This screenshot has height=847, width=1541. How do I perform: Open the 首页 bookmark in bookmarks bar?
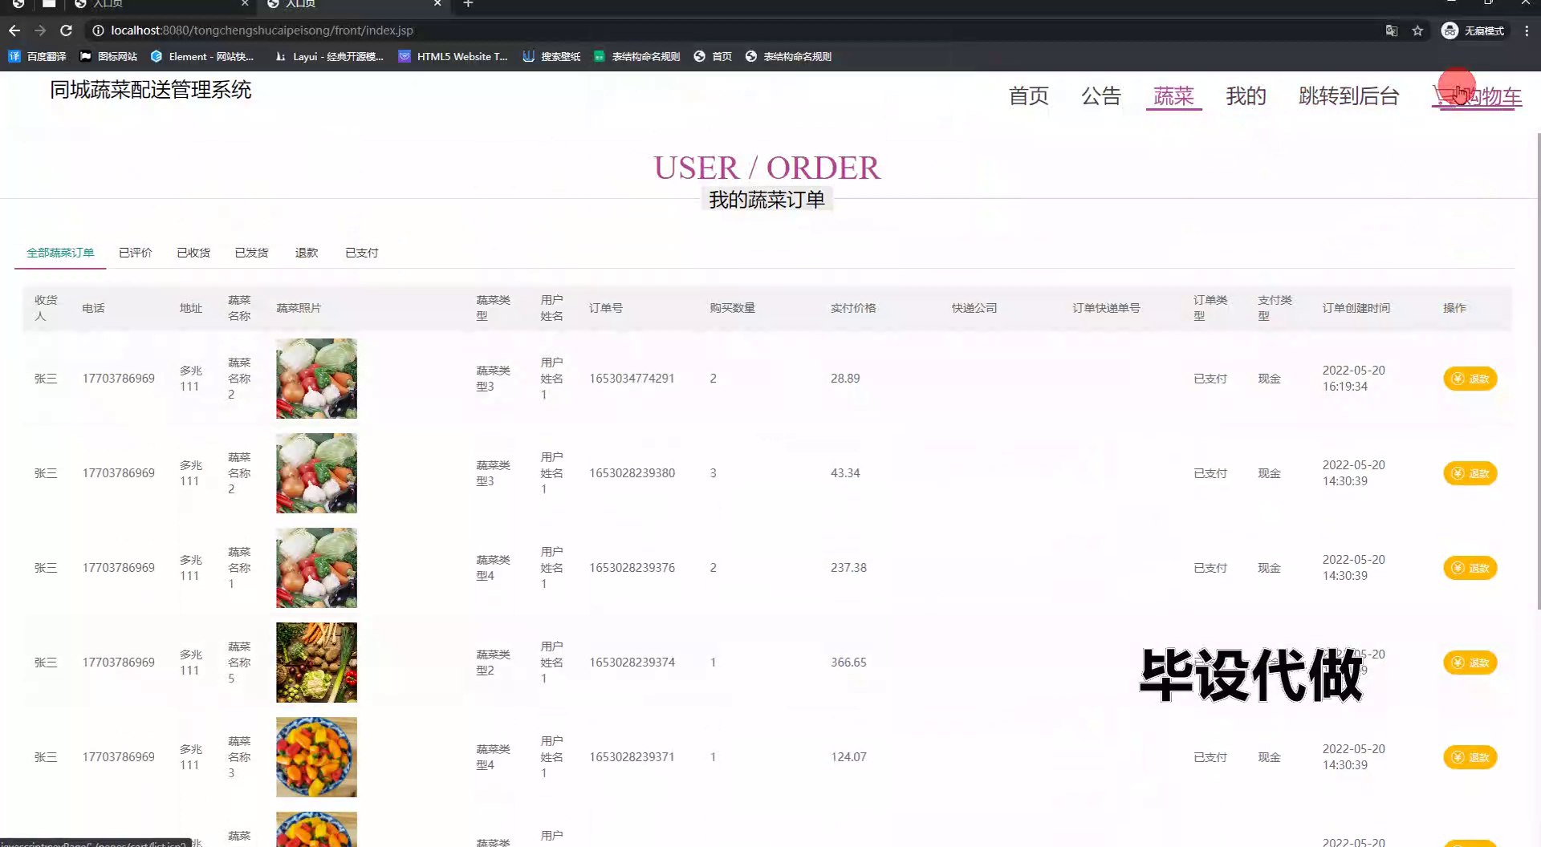click(713, 56)
